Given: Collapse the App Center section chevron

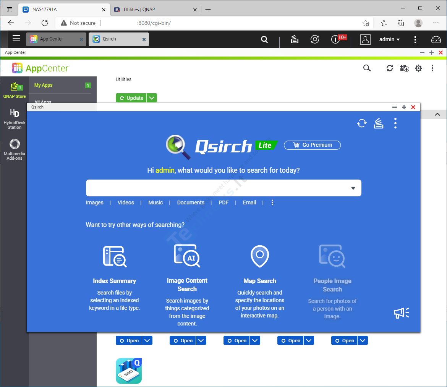Looking at the screenshot, I should pos(437,114).
